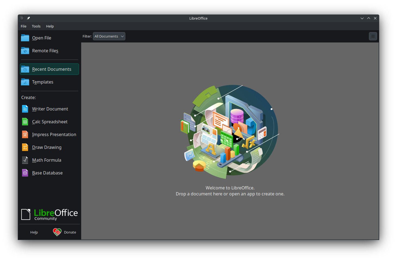Expand the All Documents filter dropdown
The image size is (397, 261).
tap(109, 36)
